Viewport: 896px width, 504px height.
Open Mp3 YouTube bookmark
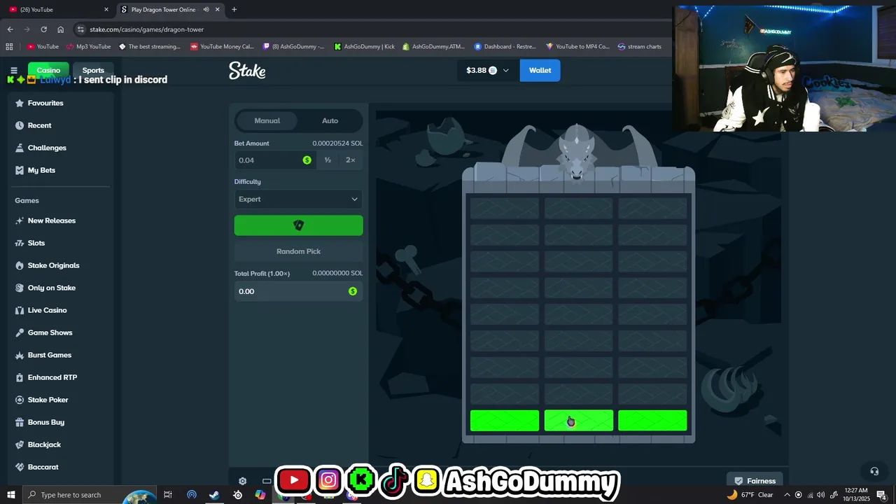(88, 47)
